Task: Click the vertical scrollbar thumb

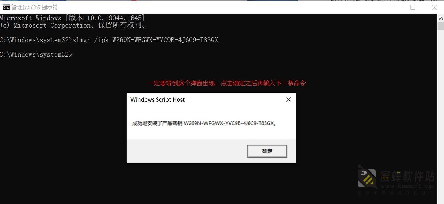Action: pyautogui.click(x=440, y=26)
